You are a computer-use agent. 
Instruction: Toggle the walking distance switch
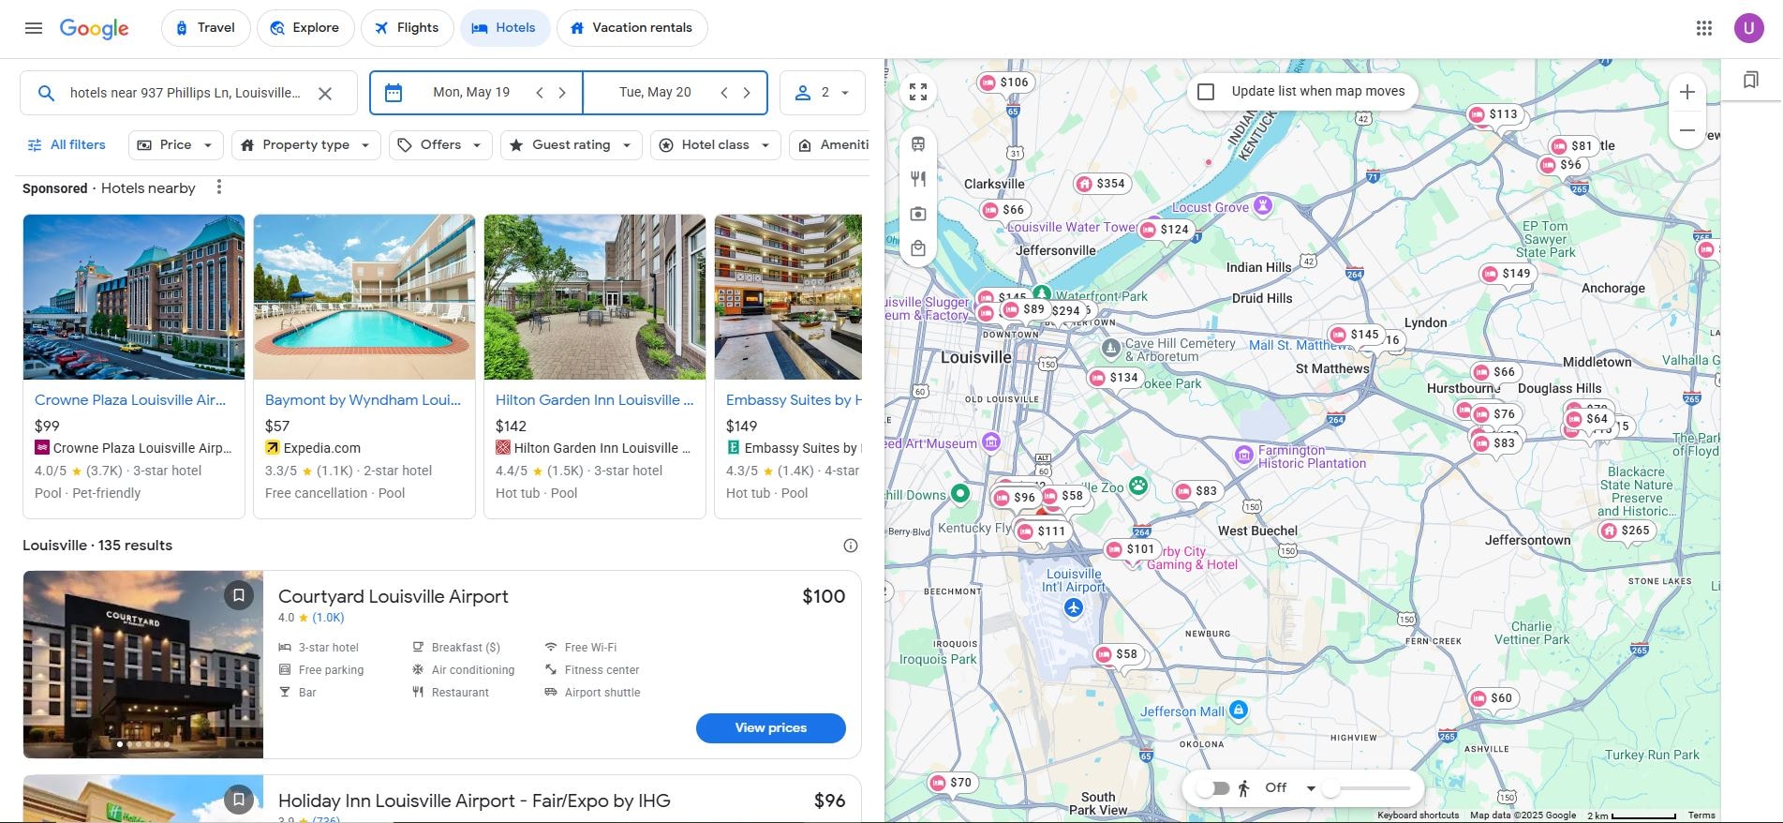point(1213,788)
